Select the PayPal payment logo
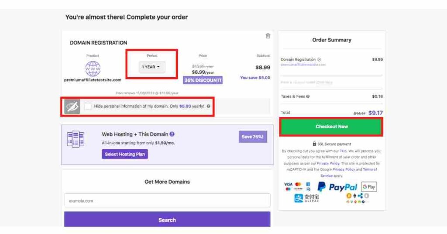This screenshot has width=447, height=234. (x=337, y=187)
